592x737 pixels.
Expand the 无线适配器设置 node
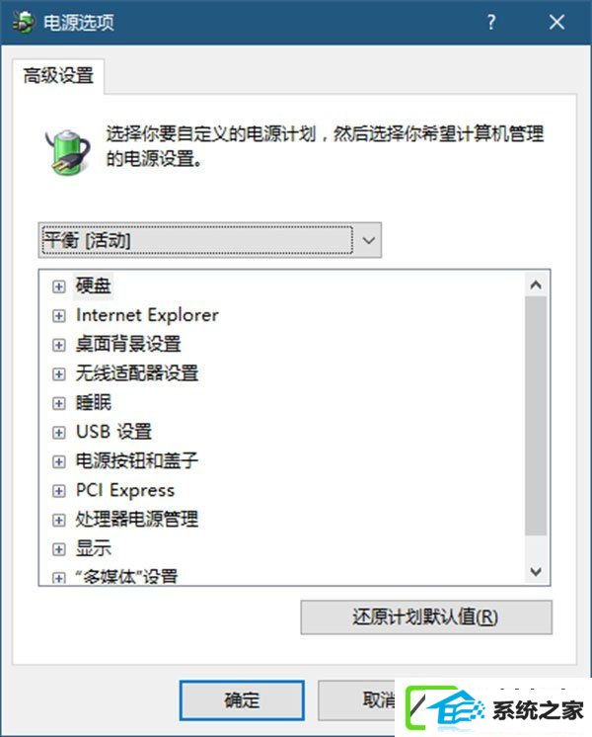[58, 374]
